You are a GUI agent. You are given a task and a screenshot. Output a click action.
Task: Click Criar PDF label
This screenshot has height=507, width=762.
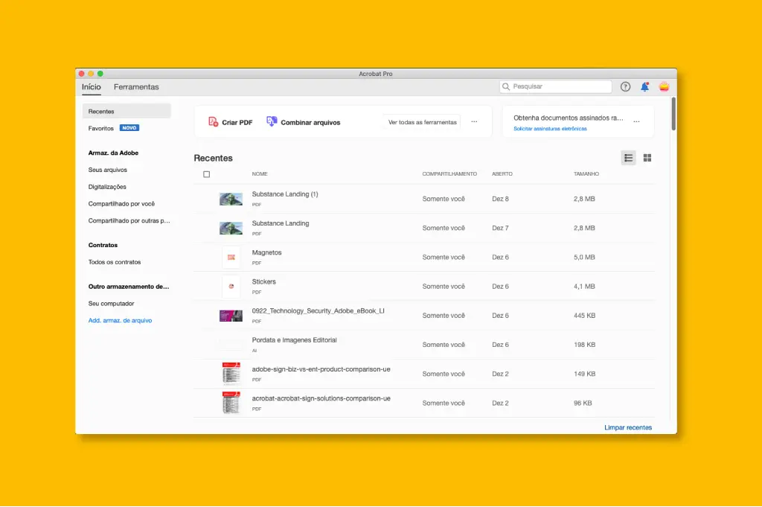point(237,123)
